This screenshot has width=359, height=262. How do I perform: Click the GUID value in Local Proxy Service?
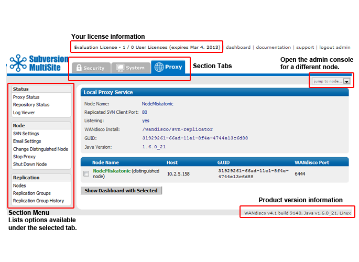pyautogui.click(x=195, y=138)
